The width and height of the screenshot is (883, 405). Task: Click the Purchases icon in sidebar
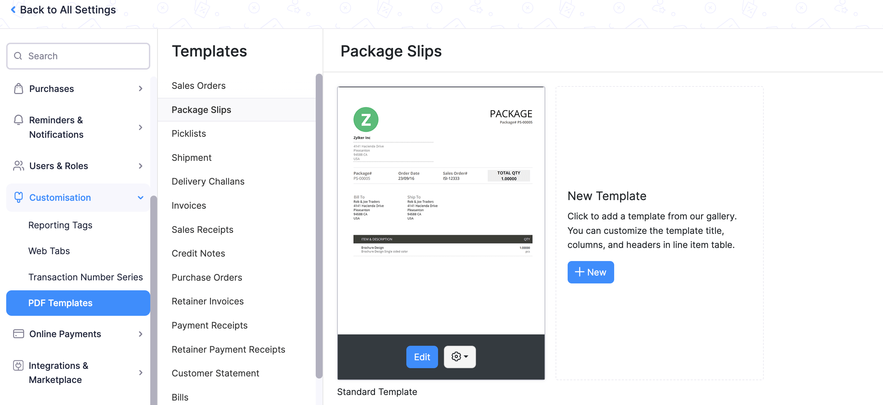(19, 88)
